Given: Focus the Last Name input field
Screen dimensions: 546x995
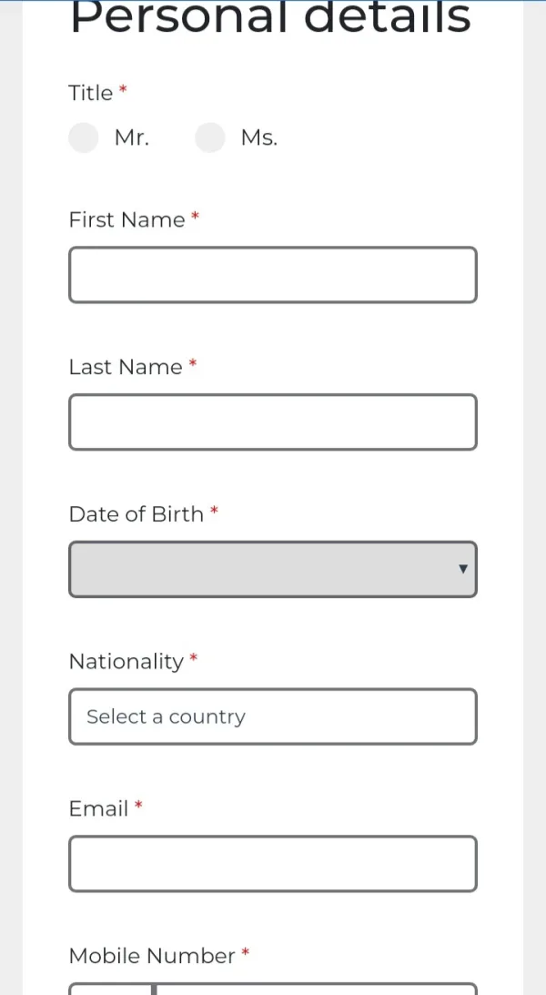Looking at the screenshot, I should pyautogui.click(x=273, y=422).
